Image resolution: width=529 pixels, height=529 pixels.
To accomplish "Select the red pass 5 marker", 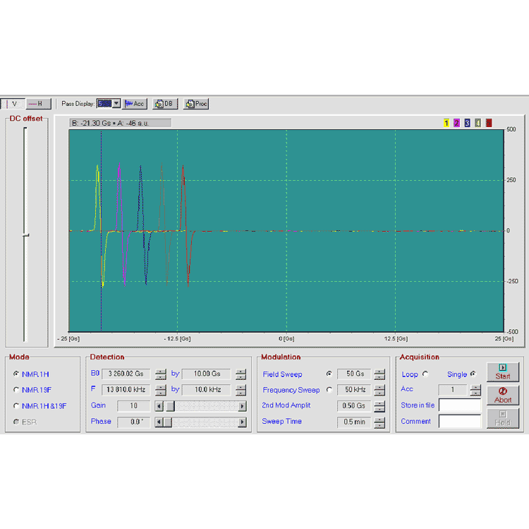I will pyautogui.click(x=489, y=123).
